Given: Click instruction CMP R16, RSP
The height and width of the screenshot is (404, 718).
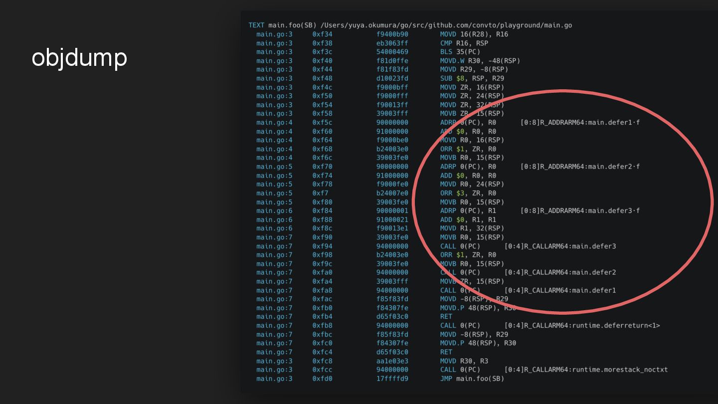Looking at the screenshot, I should (x=464, y=43).
